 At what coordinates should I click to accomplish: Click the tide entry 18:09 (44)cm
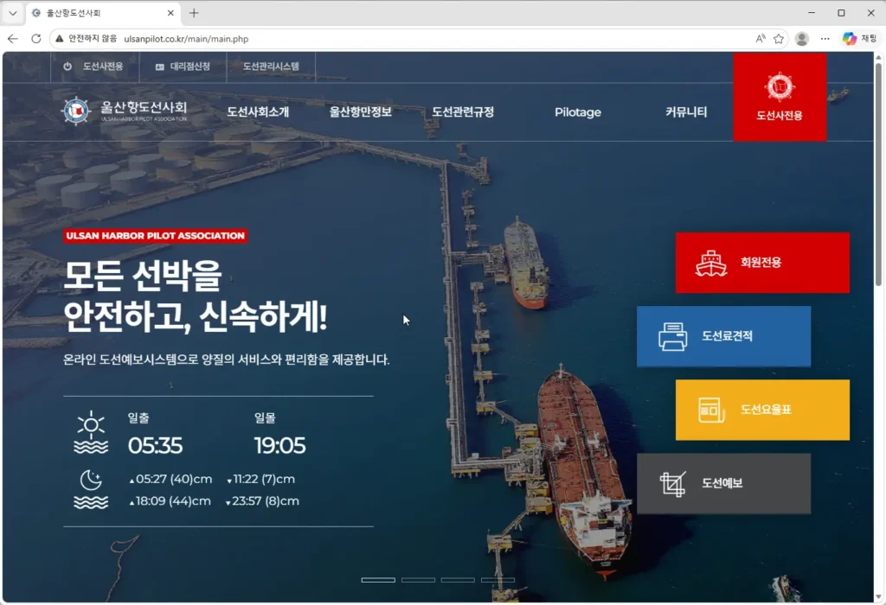pyautogui.click(x=170, y=501)
